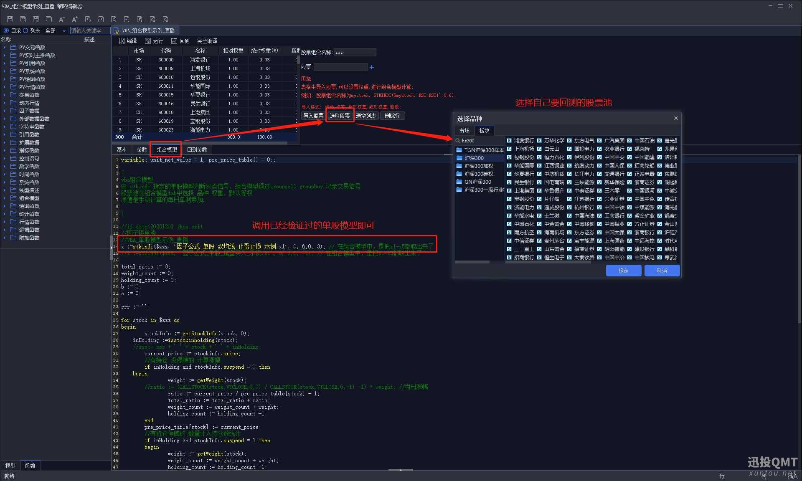Screen dimensions: 802x481
Task: Click the 编译 compile button
Action: [x=127, y=41]
